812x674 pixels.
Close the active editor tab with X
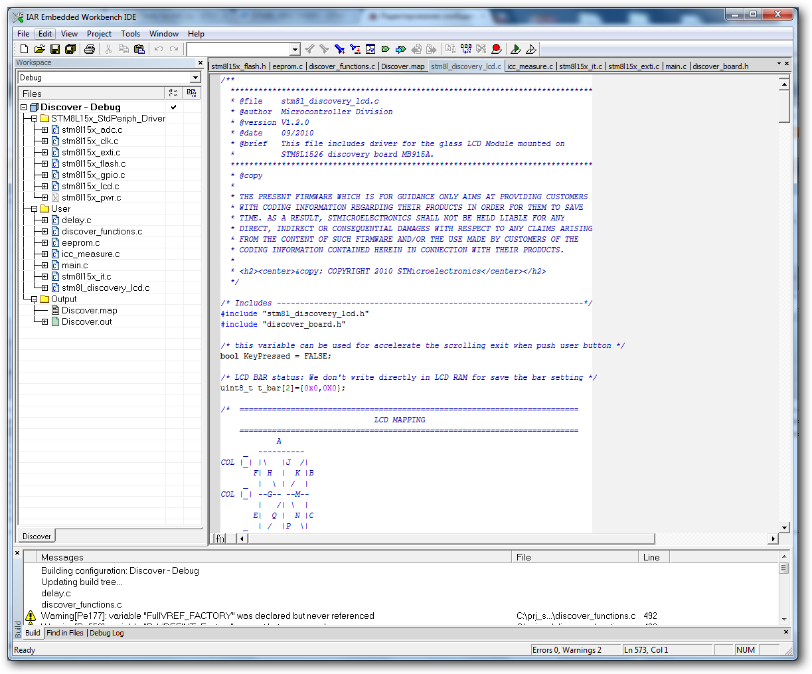coord(787,64)
